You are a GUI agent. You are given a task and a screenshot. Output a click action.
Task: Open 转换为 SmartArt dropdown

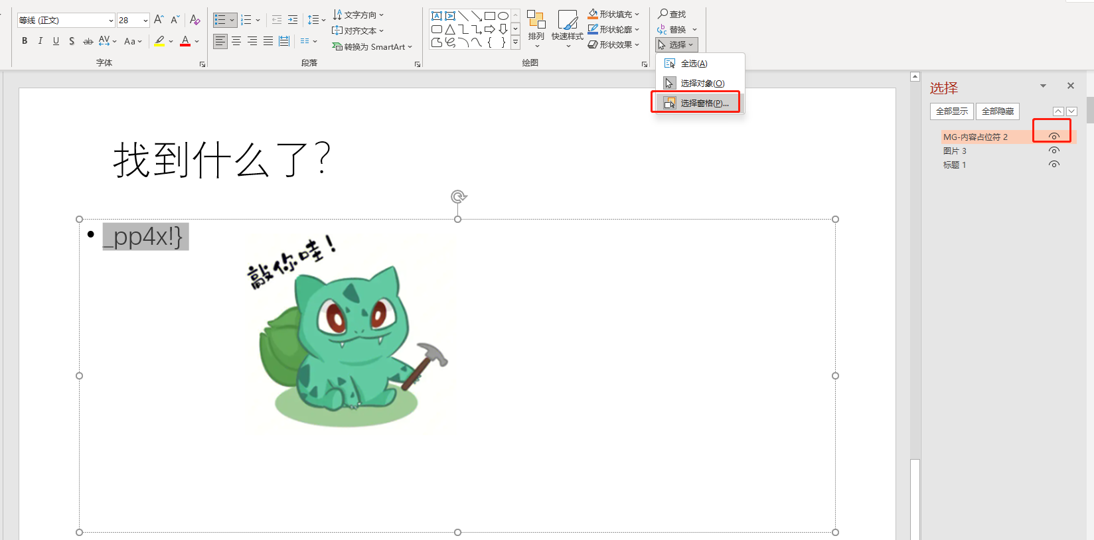(x=372, y=46)
